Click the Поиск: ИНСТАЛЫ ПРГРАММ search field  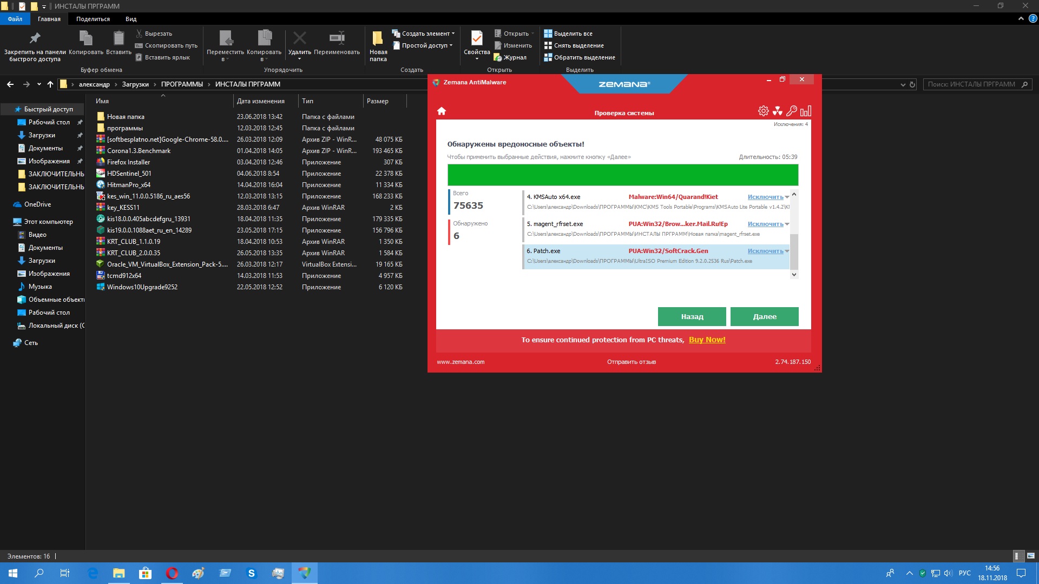click(x=971, y=84)
